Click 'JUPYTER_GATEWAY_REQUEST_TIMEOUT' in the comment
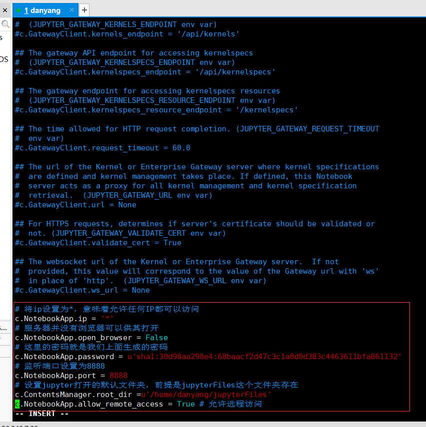Screen dimensions: 426x427 pos(309,129)
